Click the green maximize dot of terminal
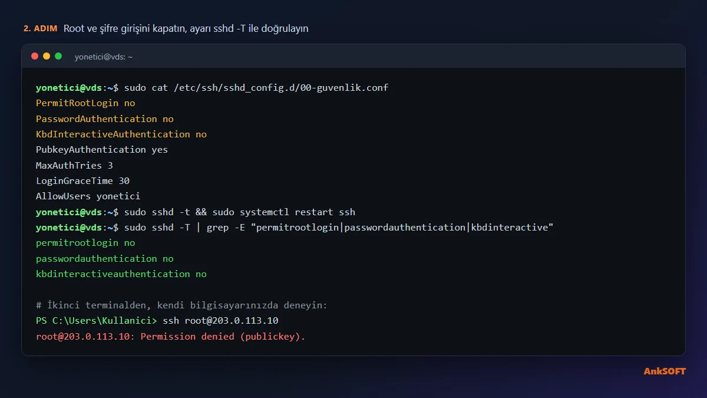 (x=58, y=56)
